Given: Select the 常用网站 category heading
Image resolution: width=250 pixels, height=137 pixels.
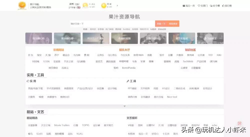Looking at the screenshot, I should (58, 50).
